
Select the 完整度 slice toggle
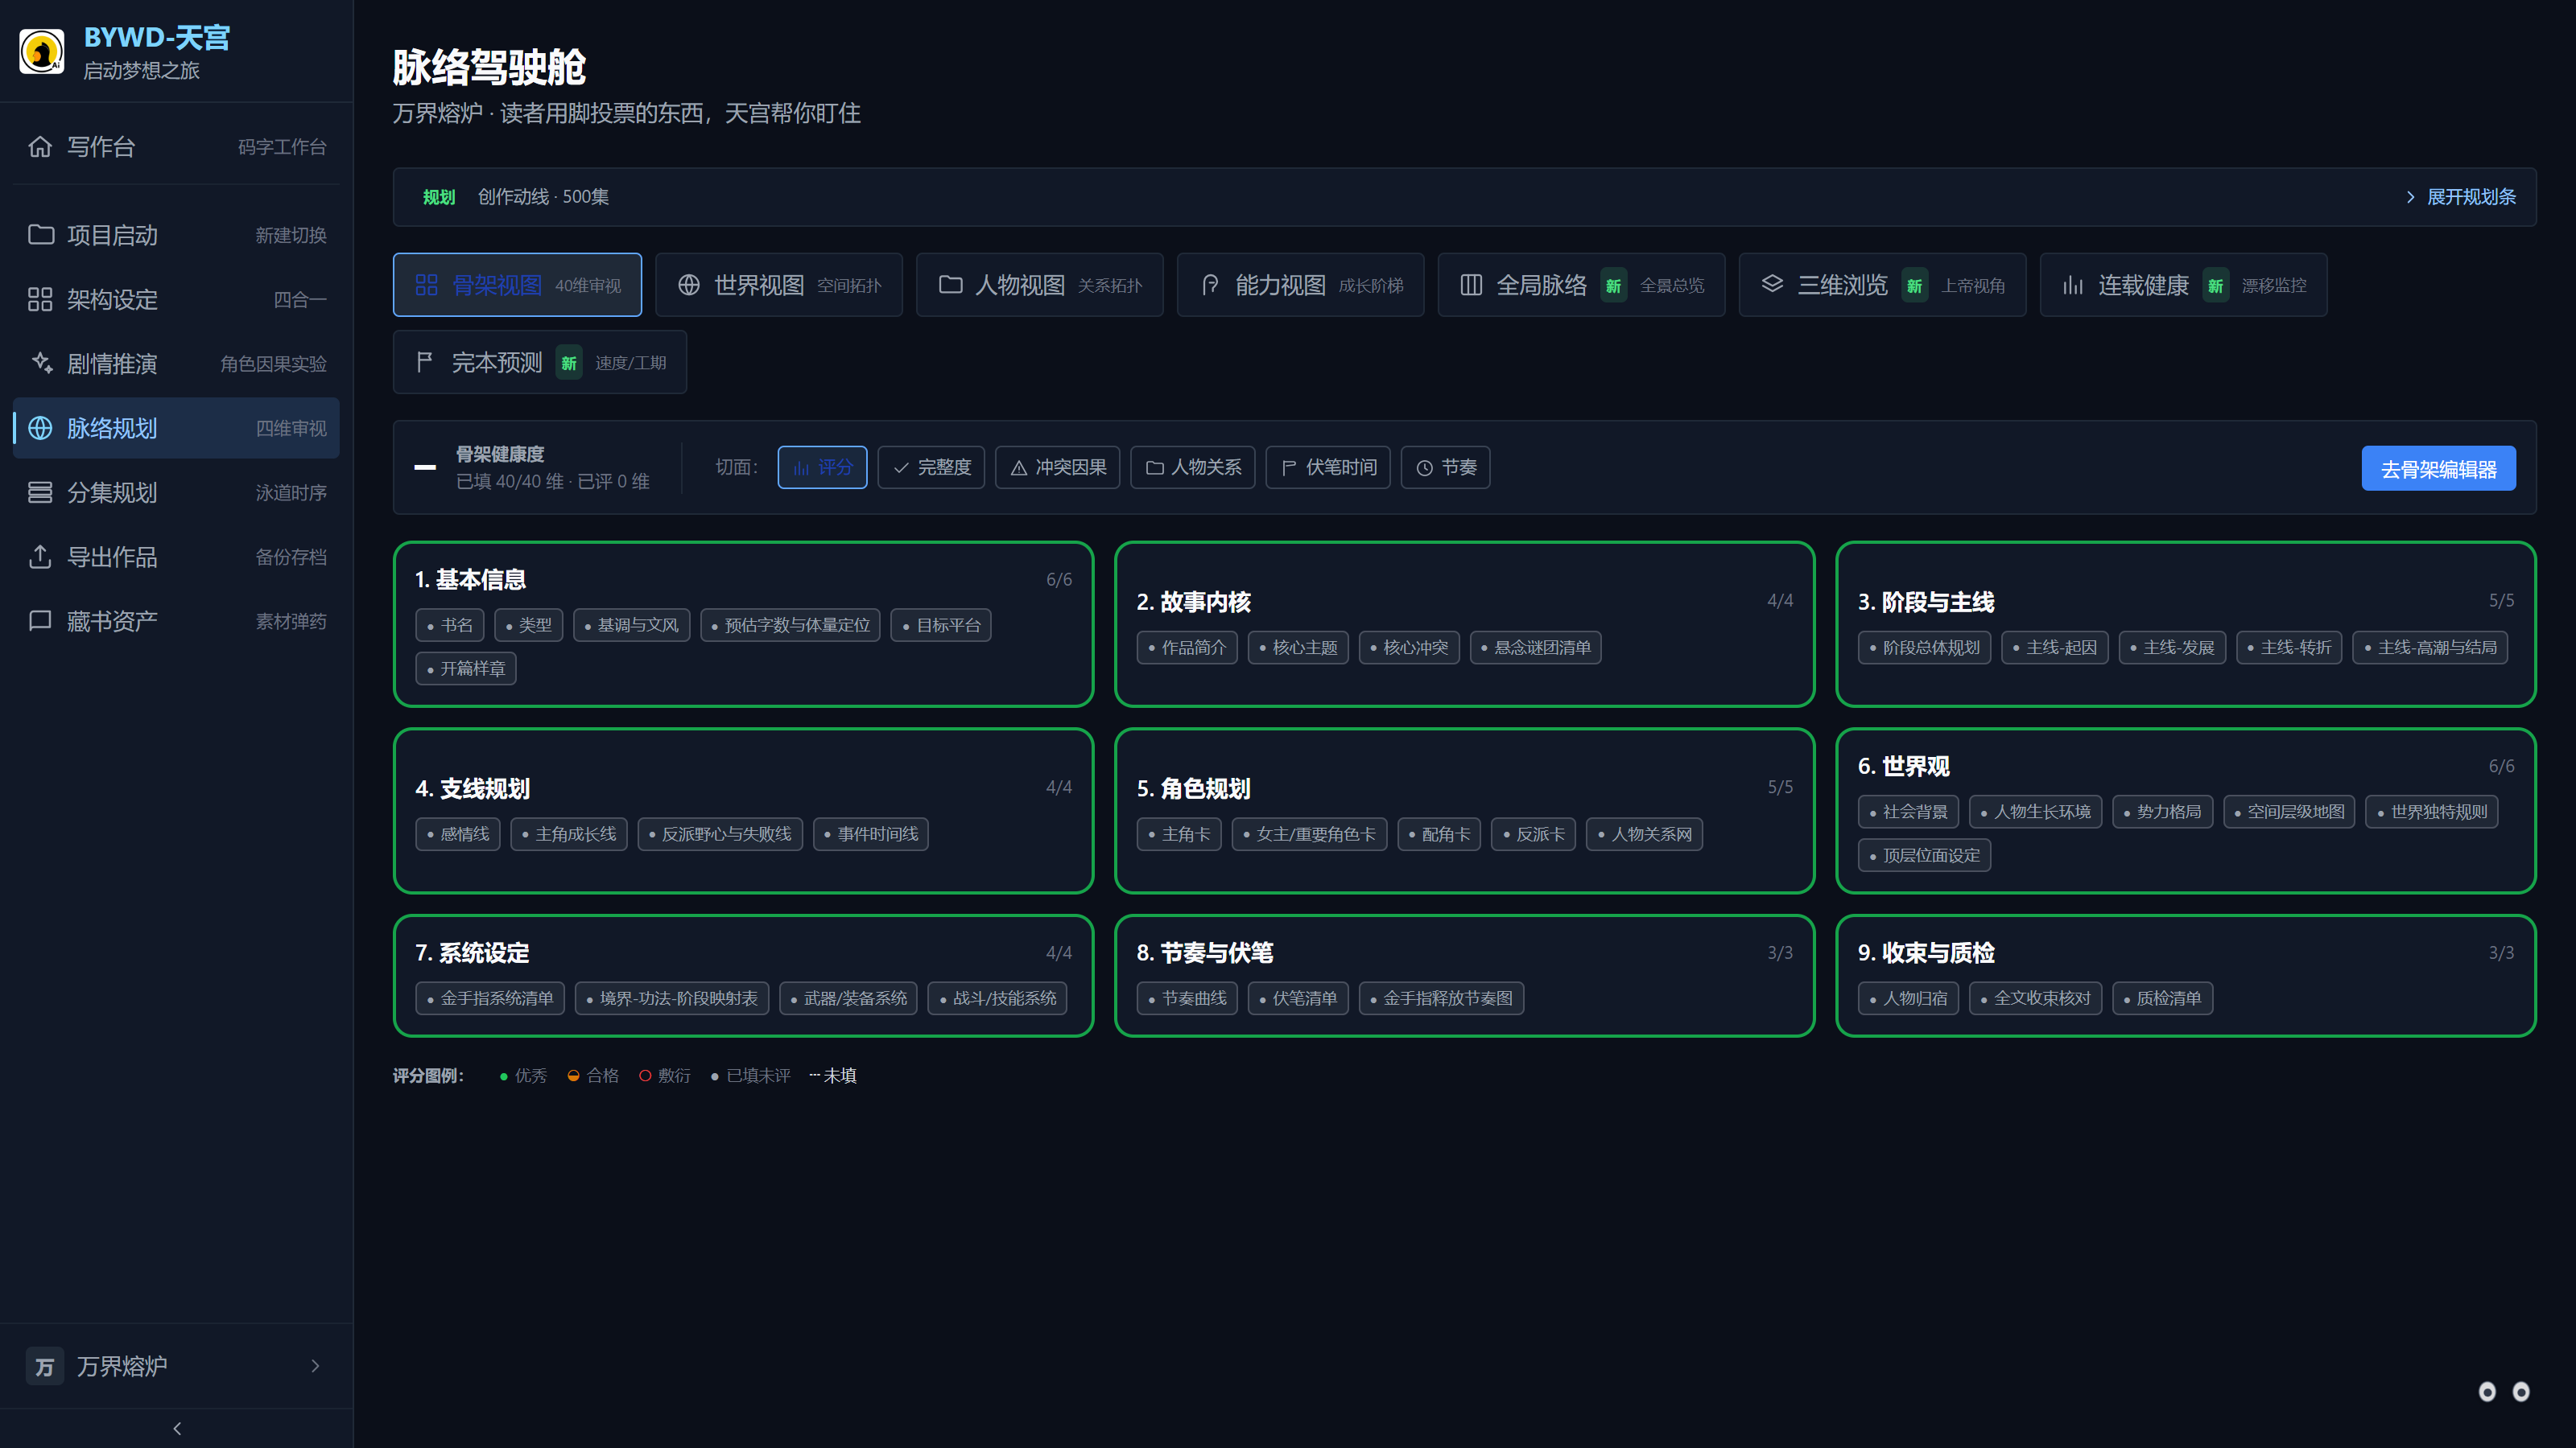tap(931, 467)
